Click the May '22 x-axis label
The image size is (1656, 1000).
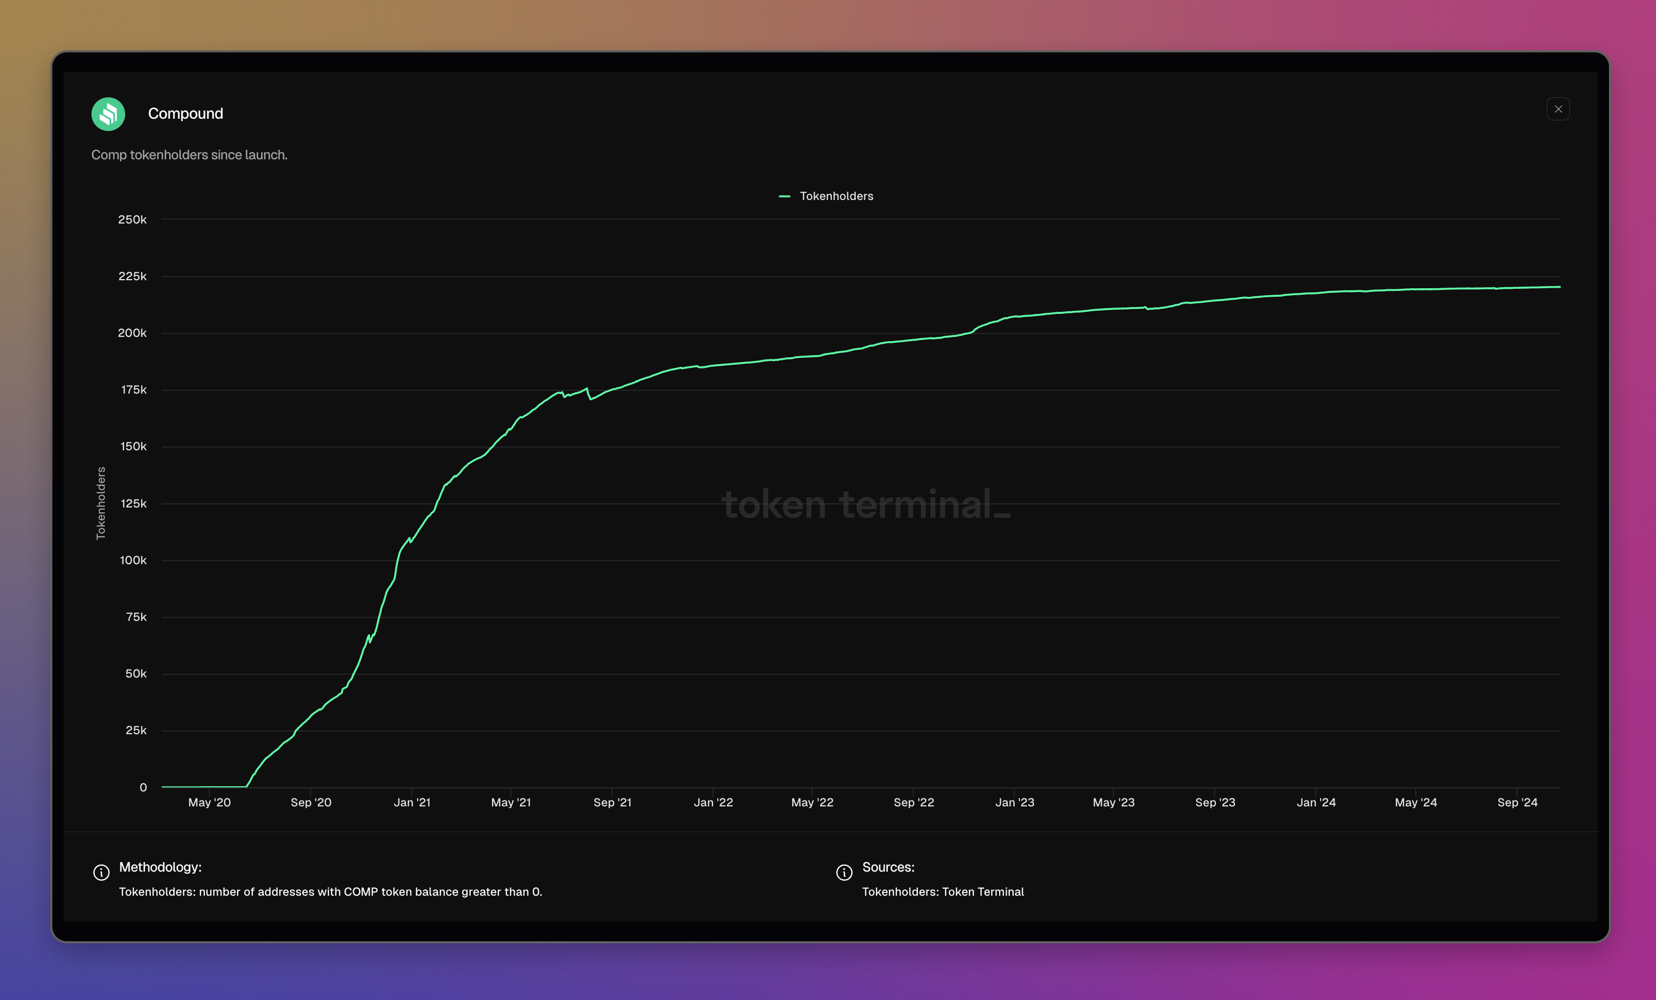click(812, 803)
